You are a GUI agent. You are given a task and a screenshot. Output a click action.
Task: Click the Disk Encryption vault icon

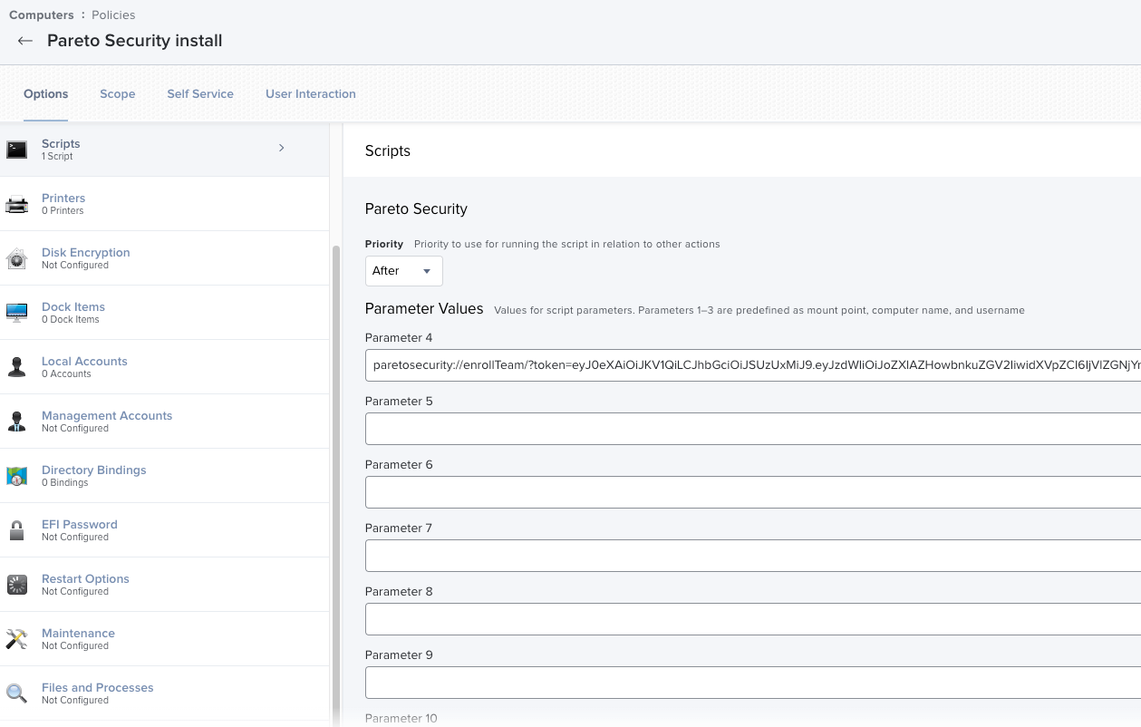[16, 259]
